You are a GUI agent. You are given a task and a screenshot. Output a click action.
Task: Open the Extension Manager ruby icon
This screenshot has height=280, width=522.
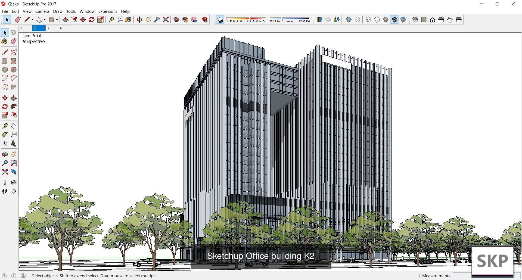(205, 20)
